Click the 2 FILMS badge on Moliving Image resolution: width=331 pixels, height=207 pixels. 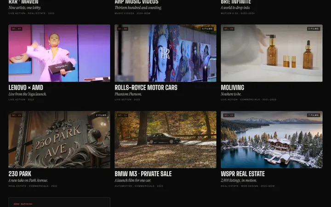click(314, 29)
